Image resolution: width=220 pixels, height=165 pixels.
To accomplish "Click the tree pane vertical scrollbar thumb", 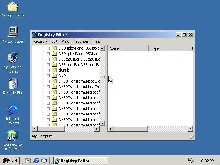I will [x=102, y=77].
